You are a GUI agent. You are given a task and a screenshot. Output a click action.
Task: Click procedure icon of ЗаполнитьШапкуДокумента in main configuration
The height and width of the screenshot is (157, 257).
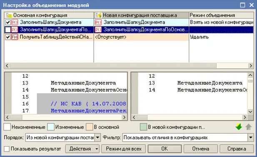point(15,22)
